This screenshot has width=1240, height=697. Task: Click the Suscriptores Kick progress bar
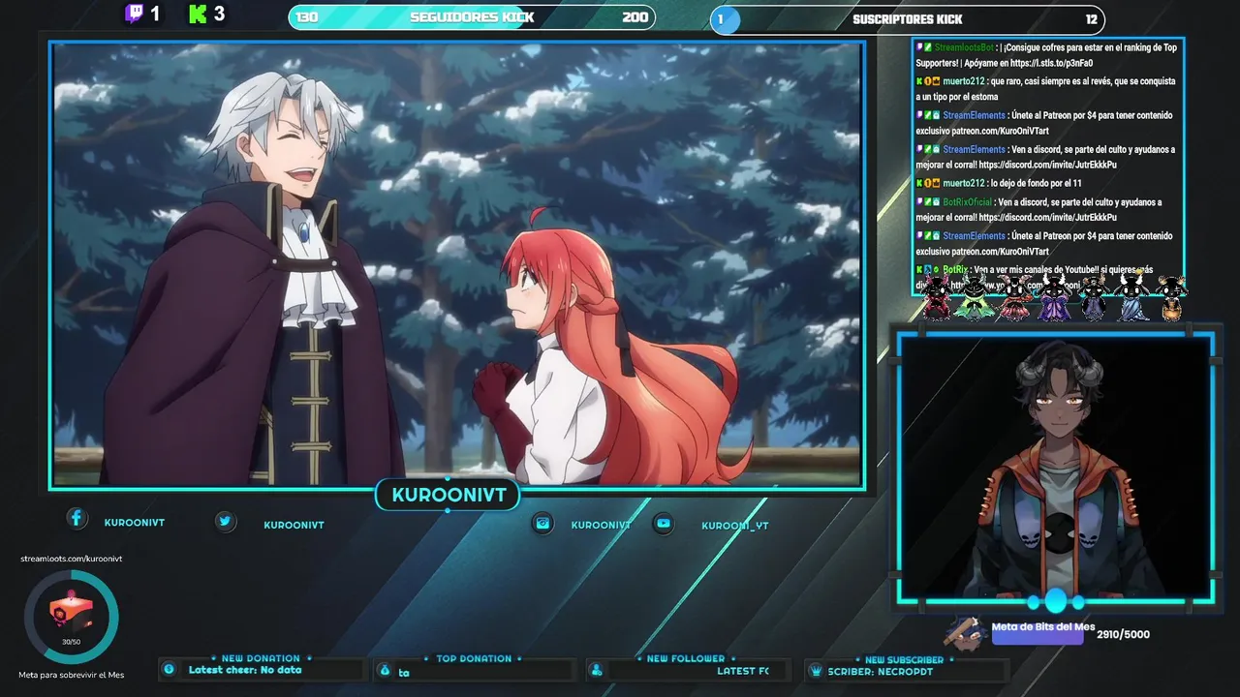tap(908, 19)
